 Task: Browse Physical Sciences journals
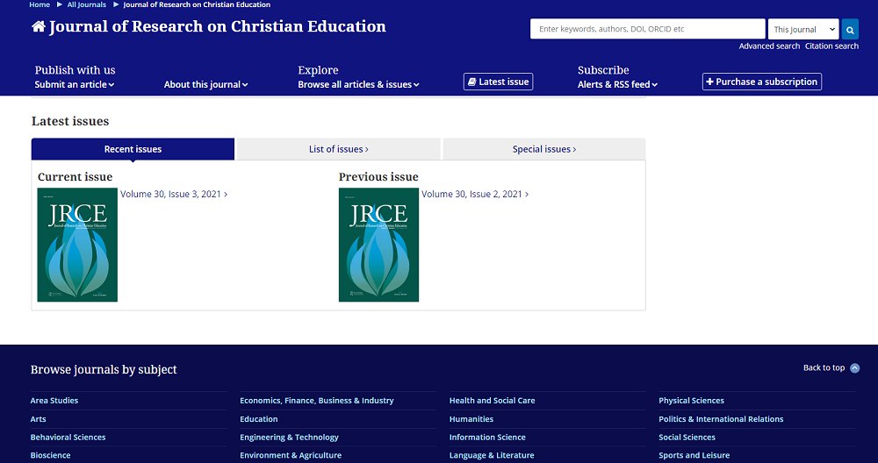click(x=691, y=401)
